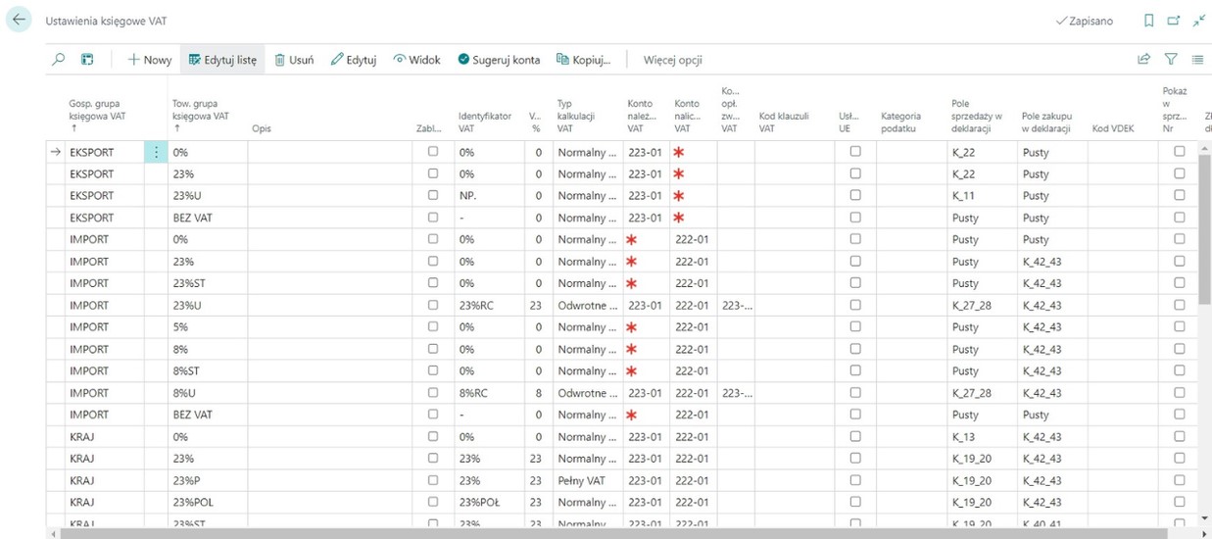Click the share icon in toolbar
1212x539 pixels.
1143,60
